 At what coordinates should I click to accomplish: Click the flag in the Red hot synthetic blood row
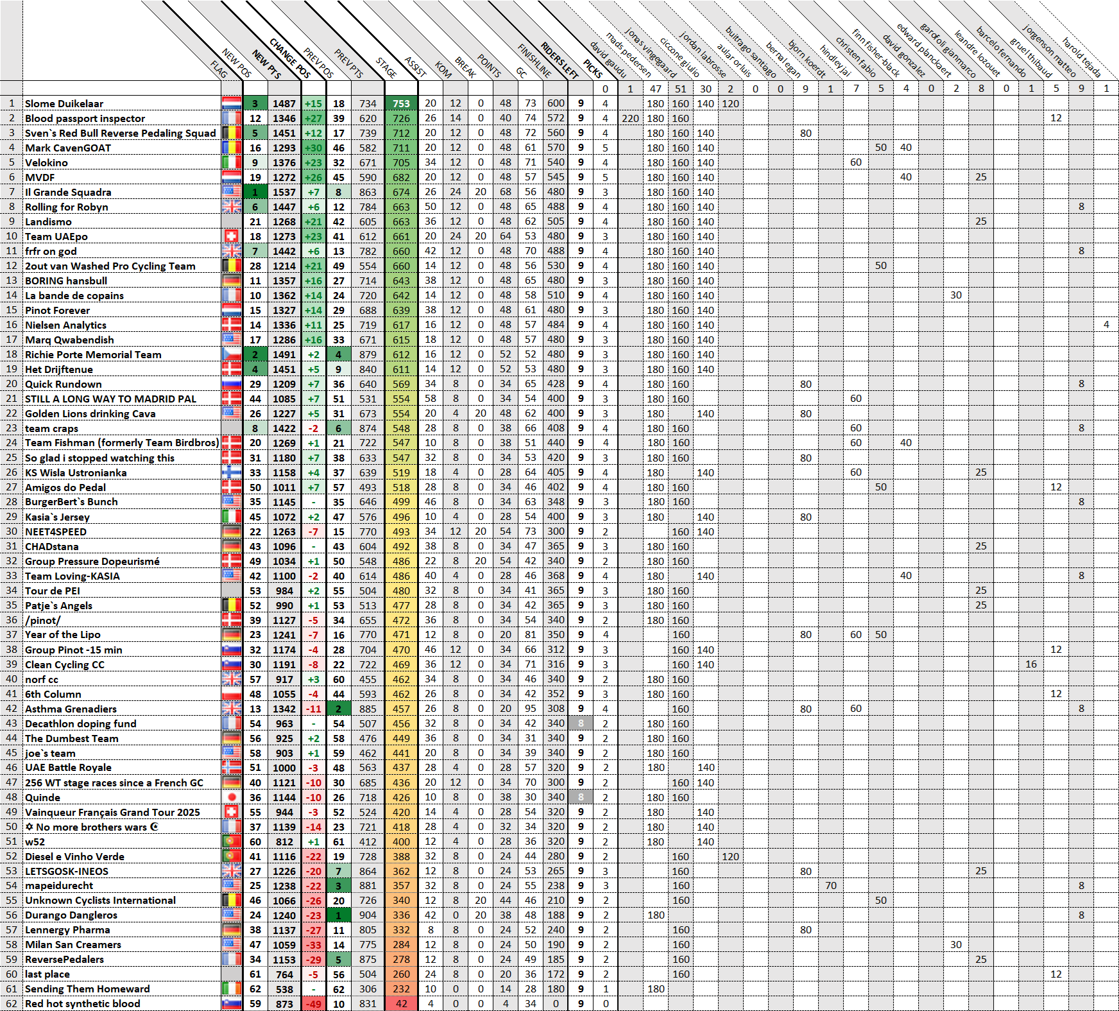point(232,1004)
